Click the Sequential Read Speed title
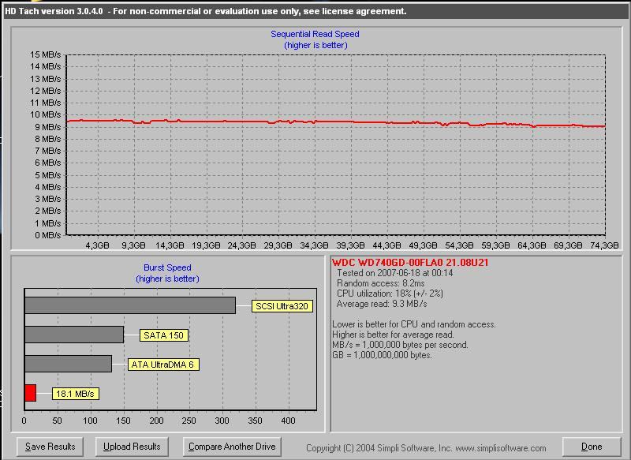Screen dimensions: 631x460 [315, 34]
